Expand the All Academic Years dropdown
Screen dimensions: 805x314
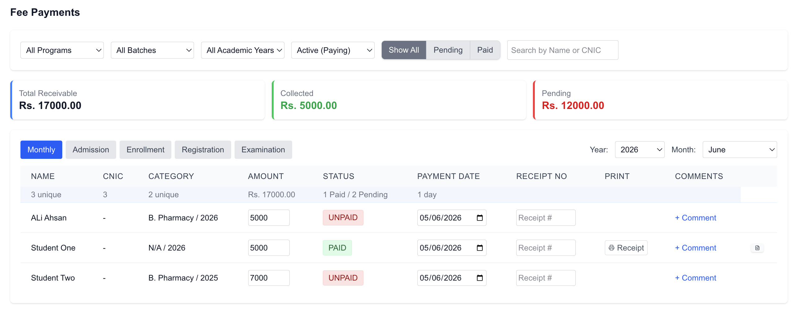pos(243,50)
